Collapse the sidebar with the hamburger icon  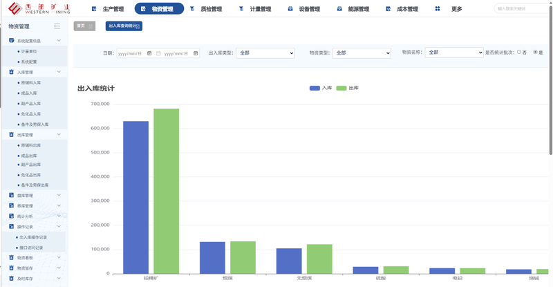pos(57,26)
